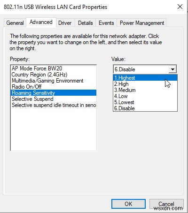Select 4.Low from the value options
This screenshot has width=188, height=213.
pyautogui.click(x=145, y=96)
